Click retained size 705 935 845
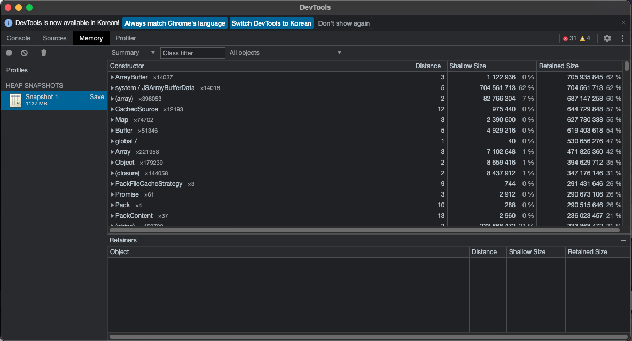The height and width of the screenshot is (341, 632). coord(584,77)
